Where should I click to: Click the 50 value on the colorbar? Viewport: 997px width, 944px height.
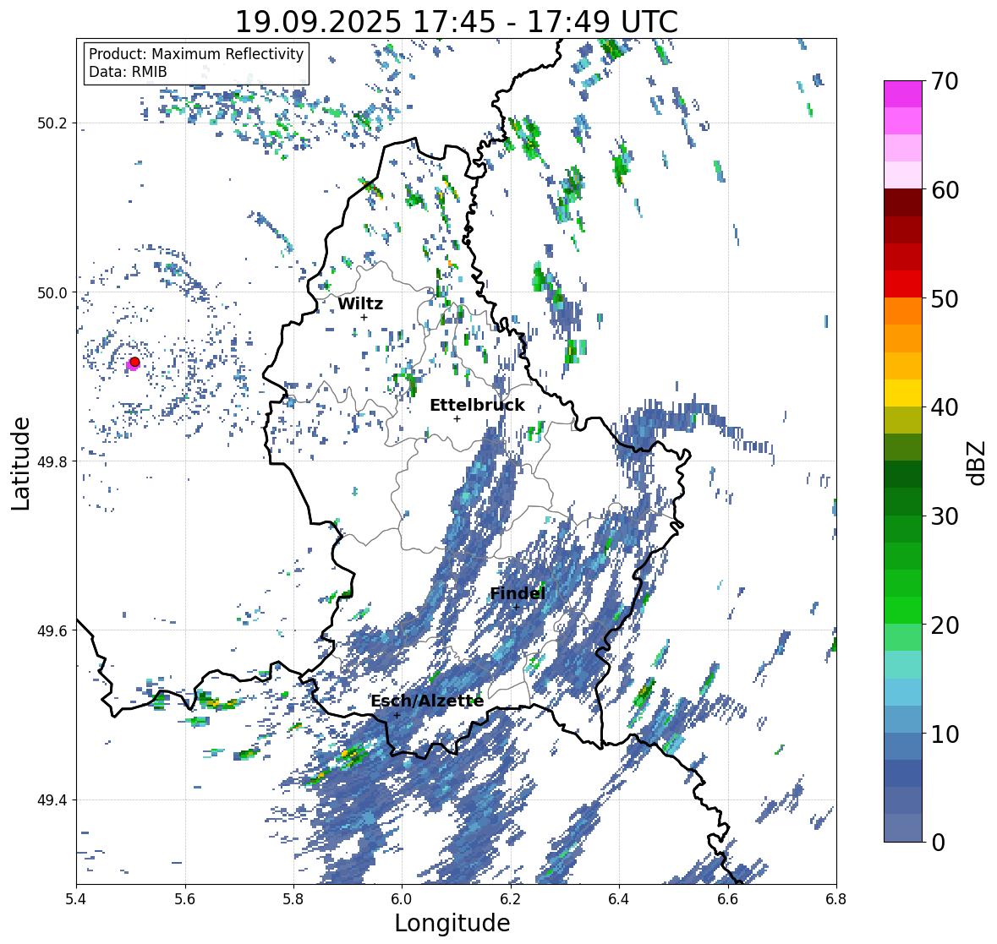pos(944,299)
